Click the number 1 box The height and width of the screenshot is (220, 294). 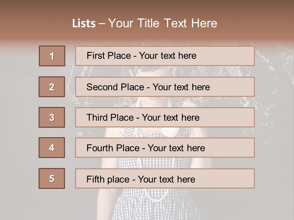52,56
